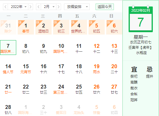Open the 放假安排 holiday dropdown
This screenshot has width=159, height=116.
coord(77,7)
